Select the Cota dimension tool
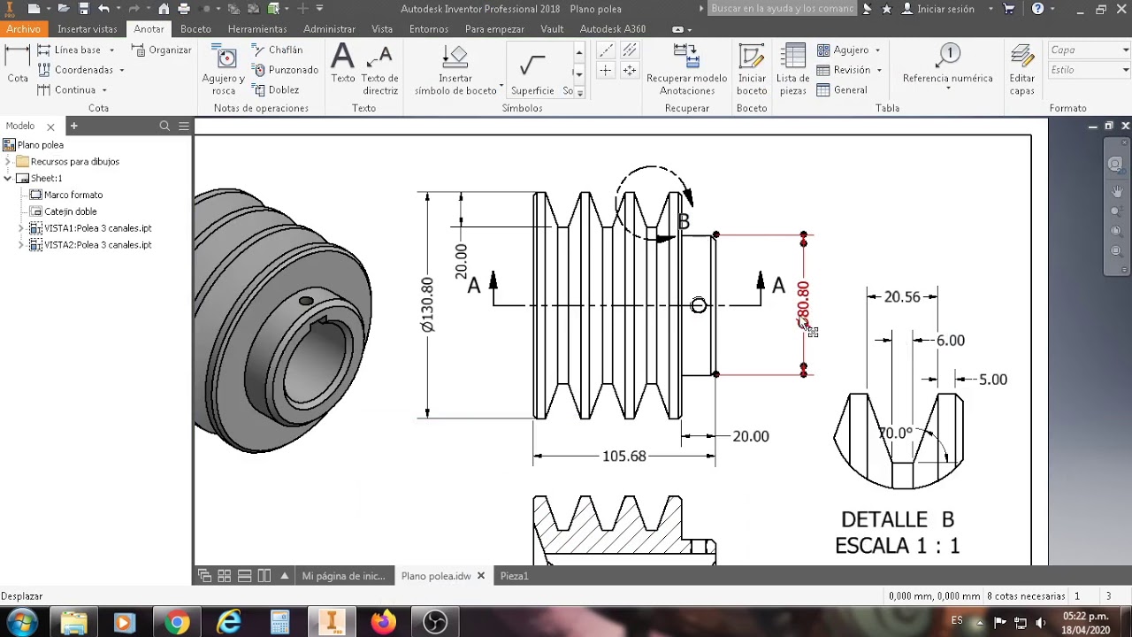The image size is (1132, 637). click(x=18, y=65)
